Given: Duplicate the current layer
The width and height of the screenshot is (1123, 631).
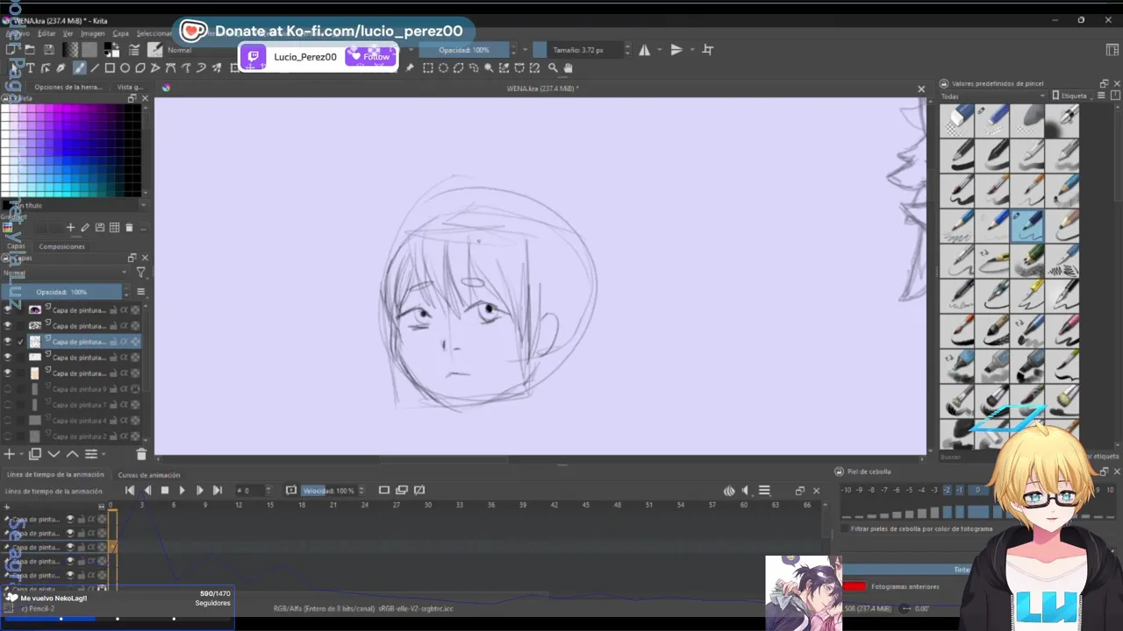Looking at the screenshot, I should click(x=35, y=454).
